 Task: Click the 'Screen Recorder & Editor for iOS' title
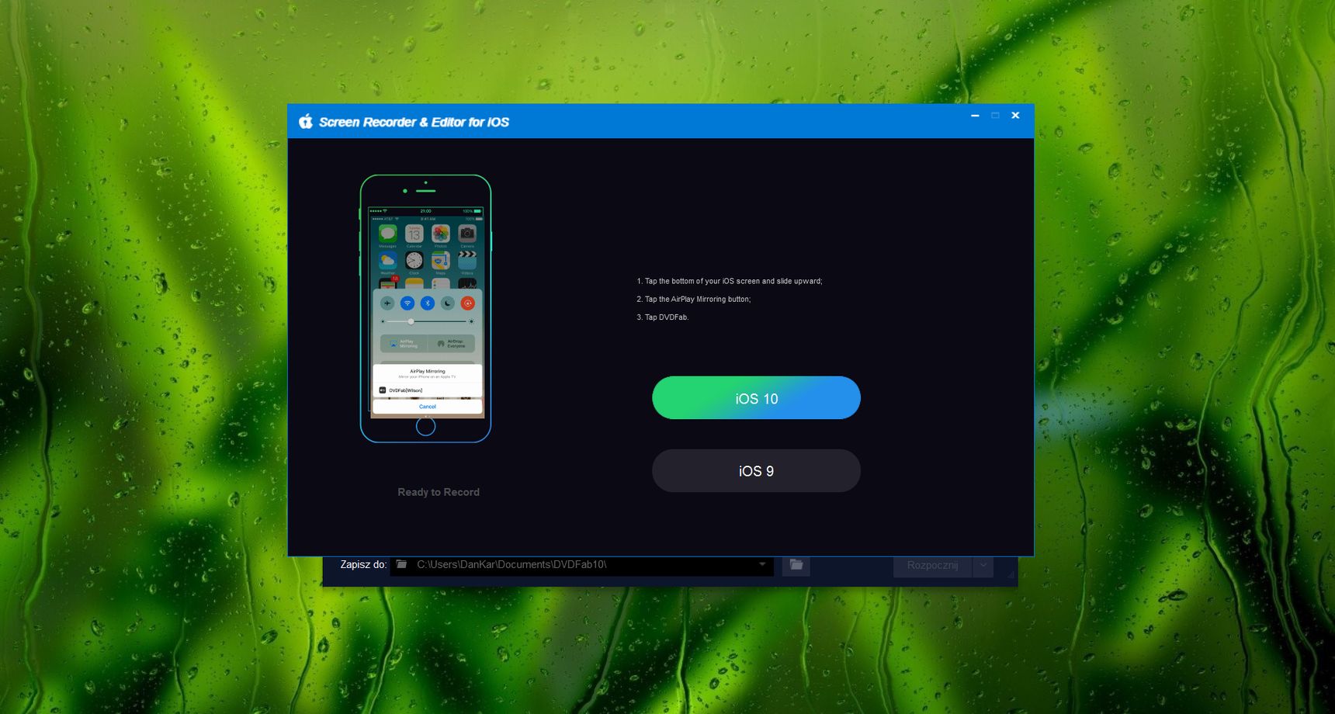click(414, 122)
